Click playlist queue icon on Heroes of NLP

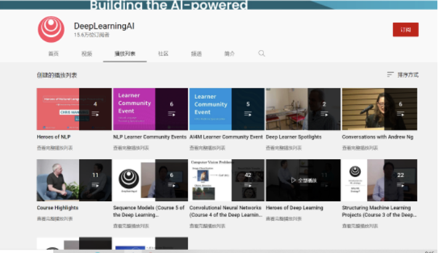pos(95,114)
